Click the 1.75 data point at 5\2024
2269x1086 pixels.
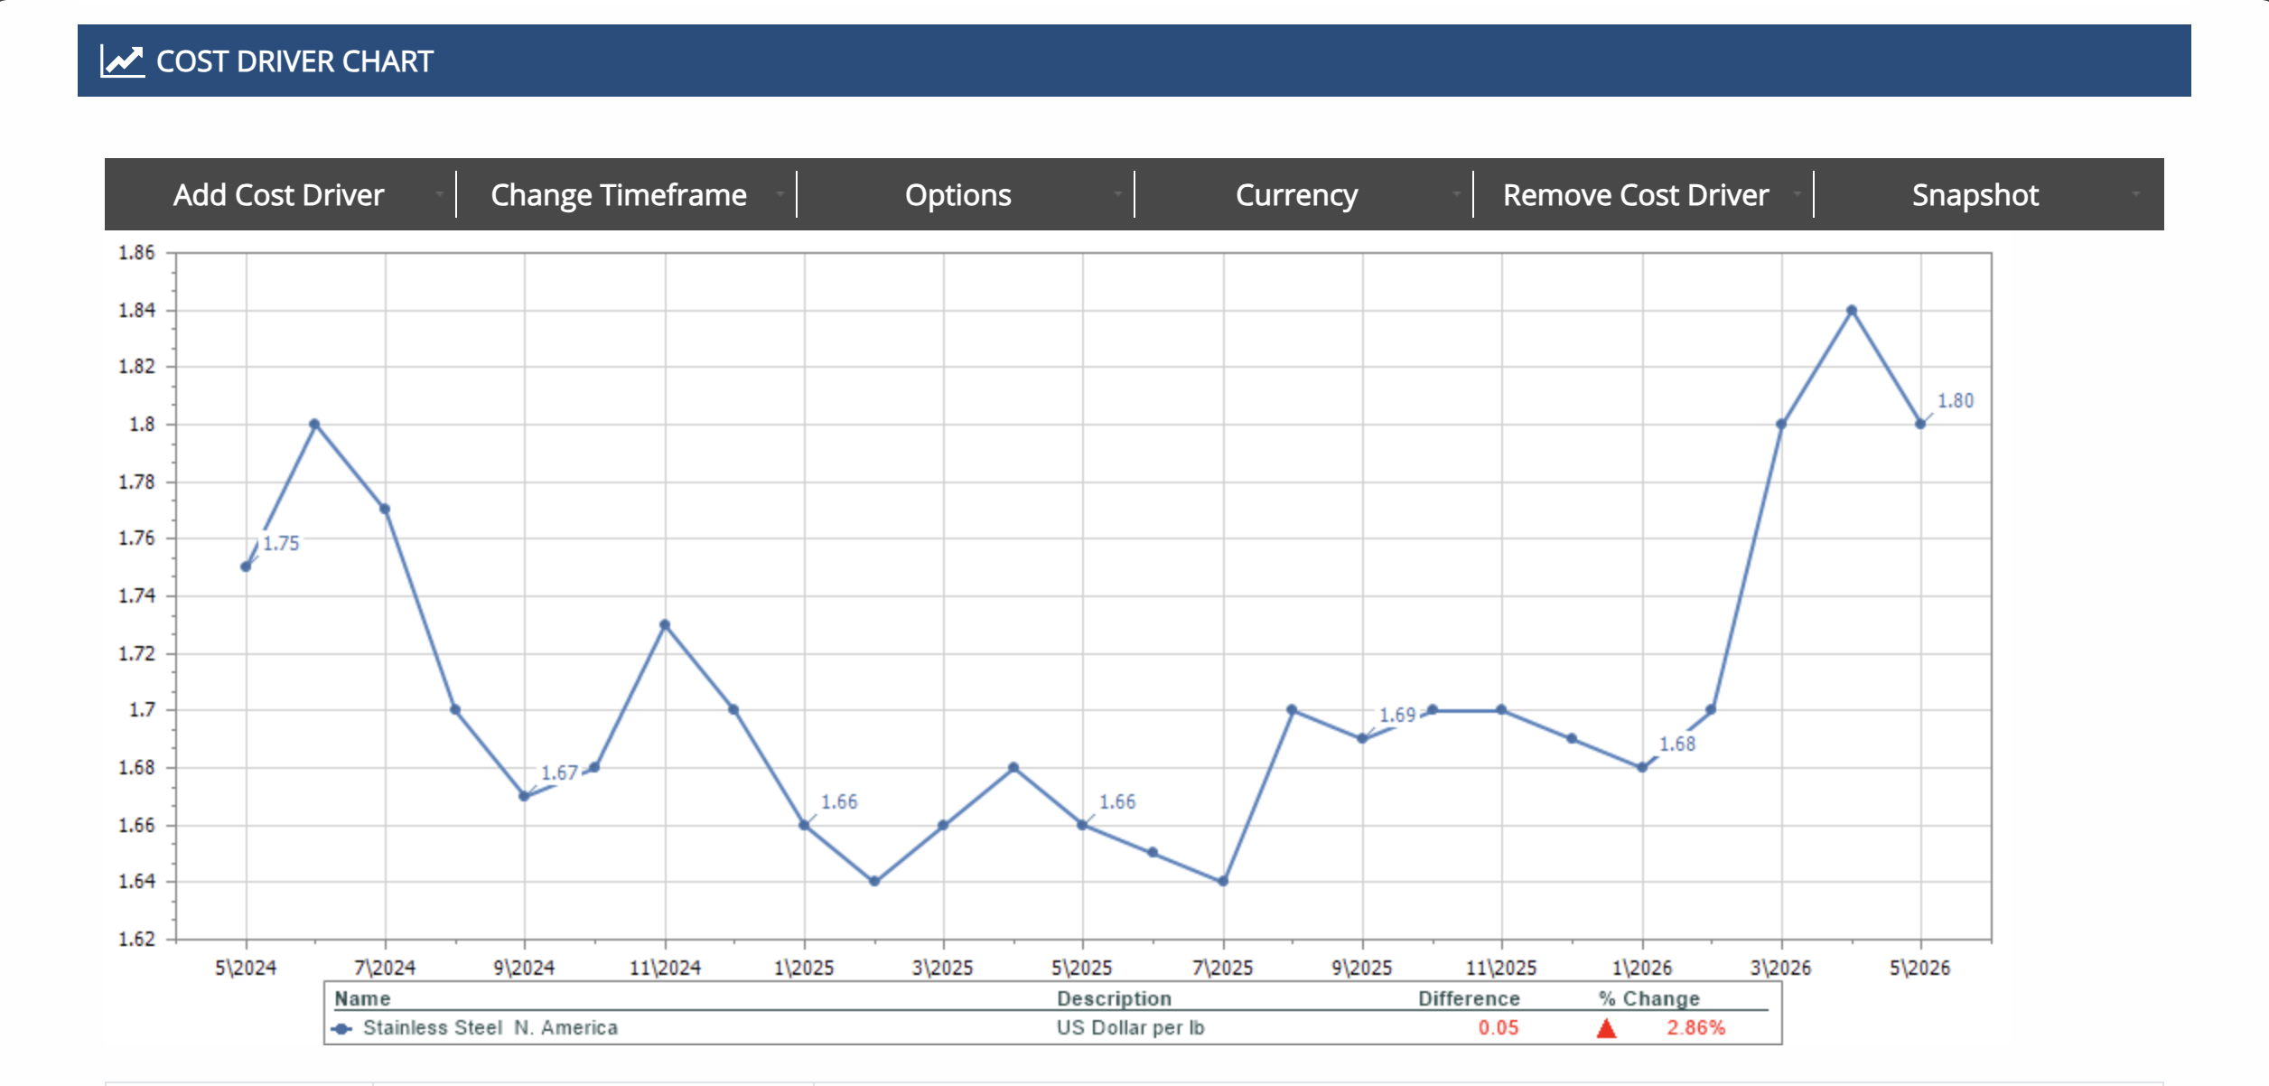tap(246, 566)
